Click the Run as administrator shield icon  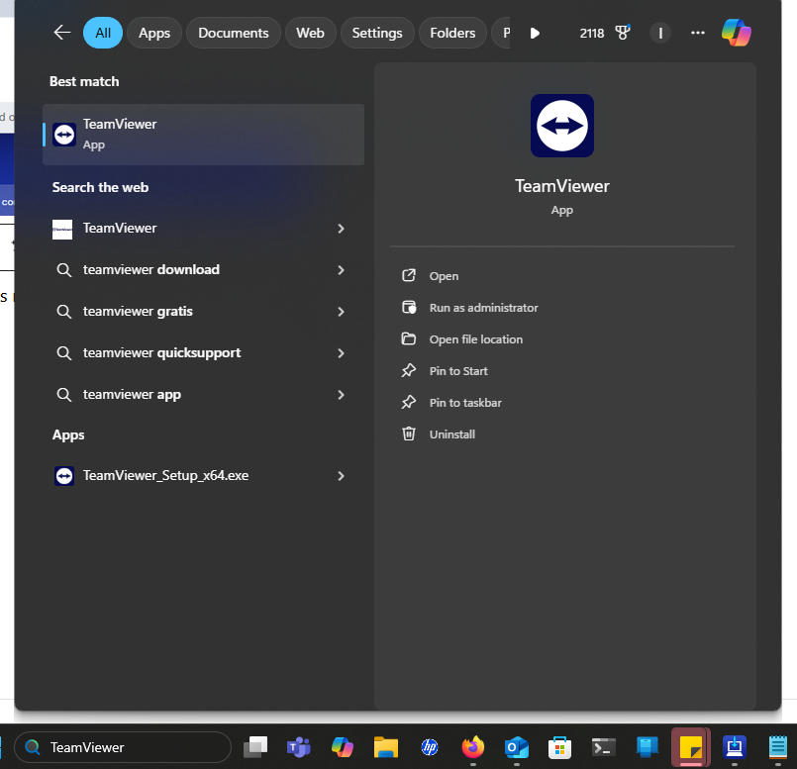(x=409, y=307)
